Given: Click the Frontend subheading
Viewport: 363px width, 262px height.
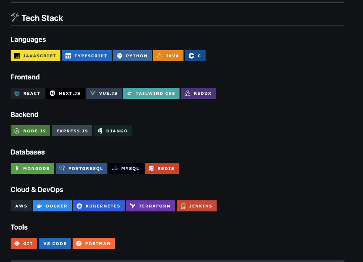Looking at the screenshot, I should 25,77.
